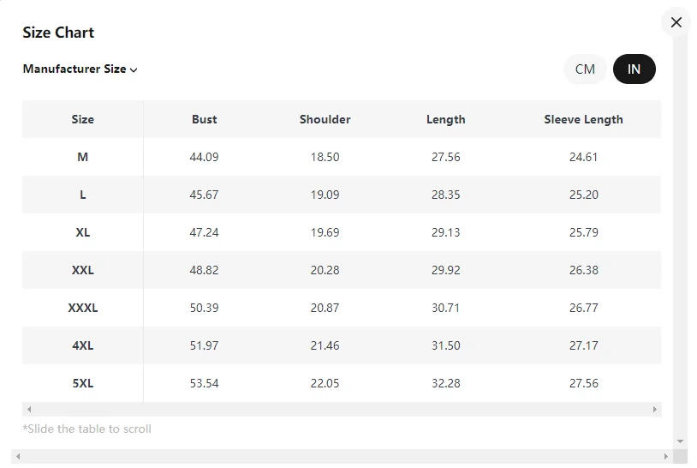
Task: Click the Length column header
Action: pyautogui.click(x=445, y=120)
